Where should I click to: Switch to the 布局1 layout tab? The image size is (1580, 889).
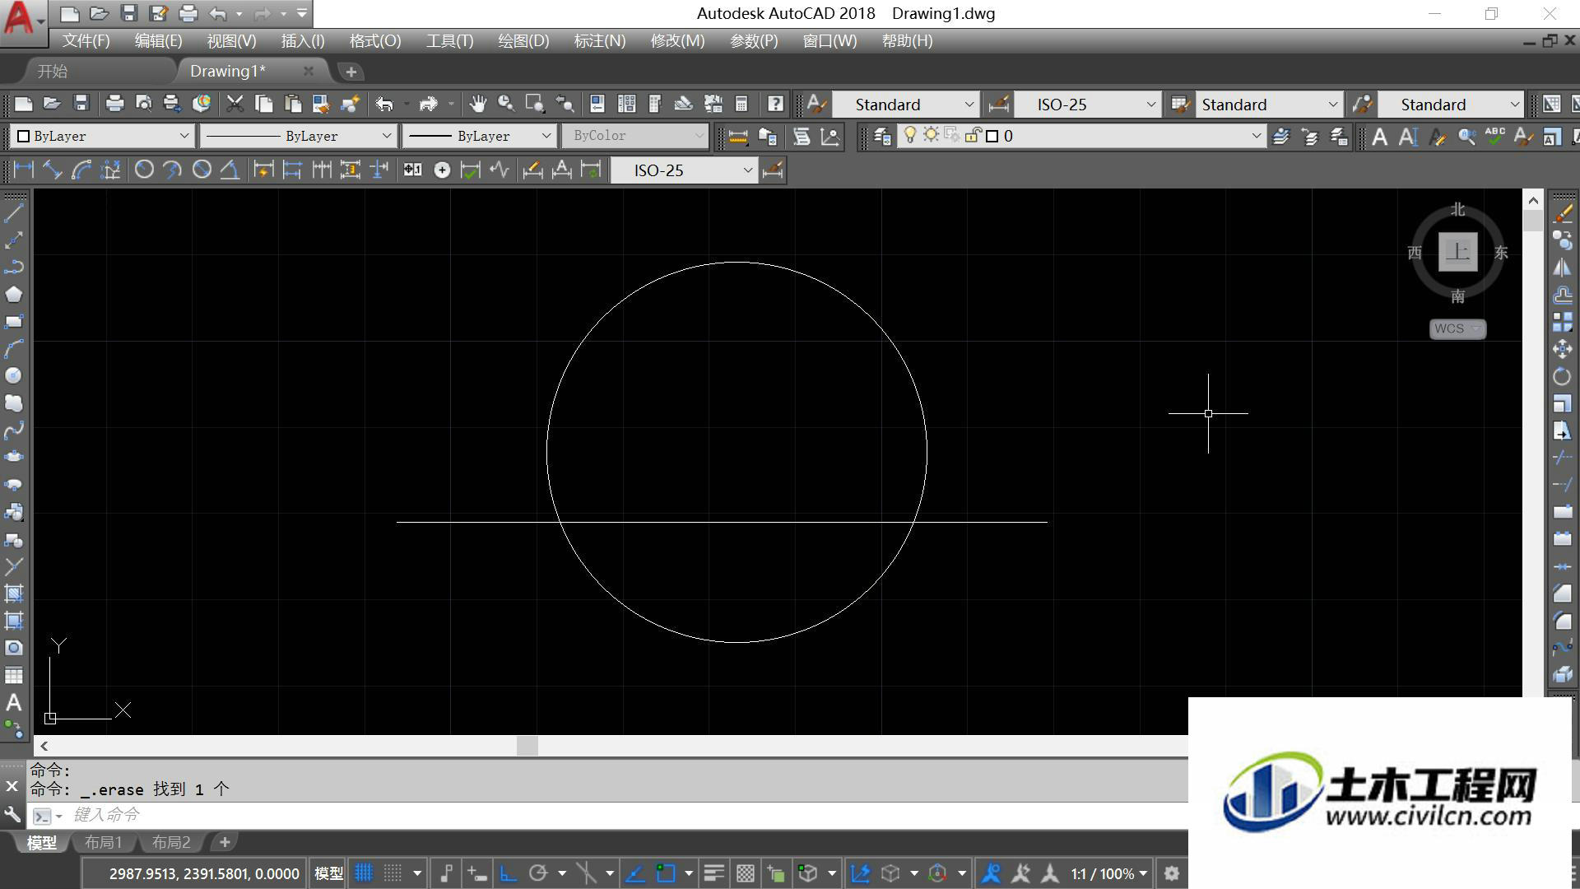point(104,842)
